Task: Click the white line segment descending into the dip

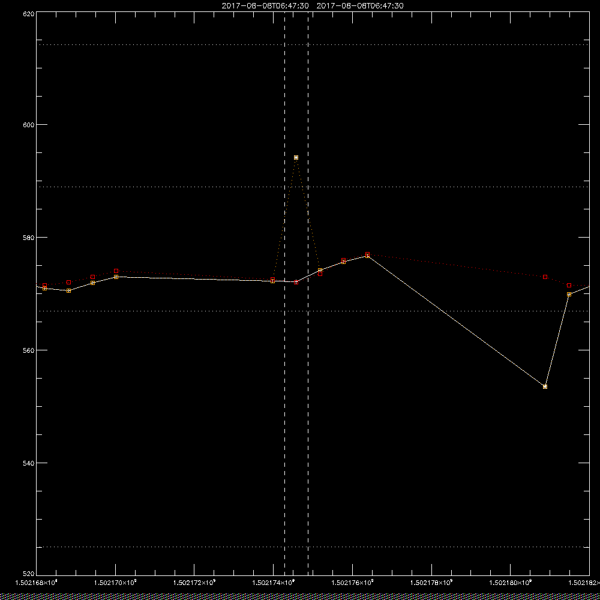Action: pyautogui.click(x=456, y=321)
